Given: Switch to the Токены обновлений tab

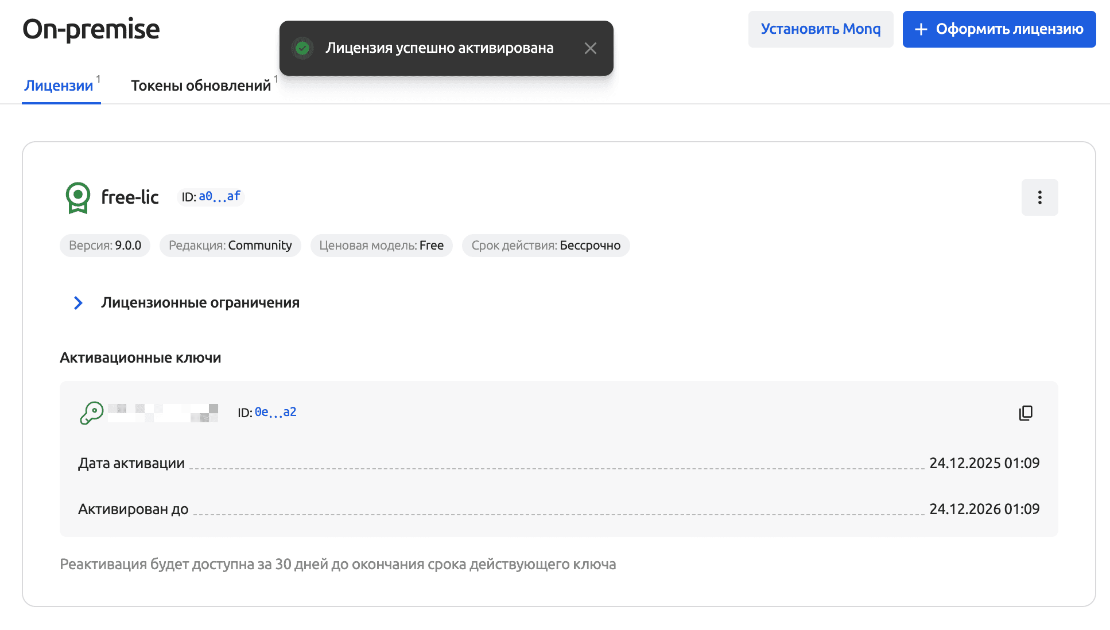Looking at the screenshot, I should point(200,85).
